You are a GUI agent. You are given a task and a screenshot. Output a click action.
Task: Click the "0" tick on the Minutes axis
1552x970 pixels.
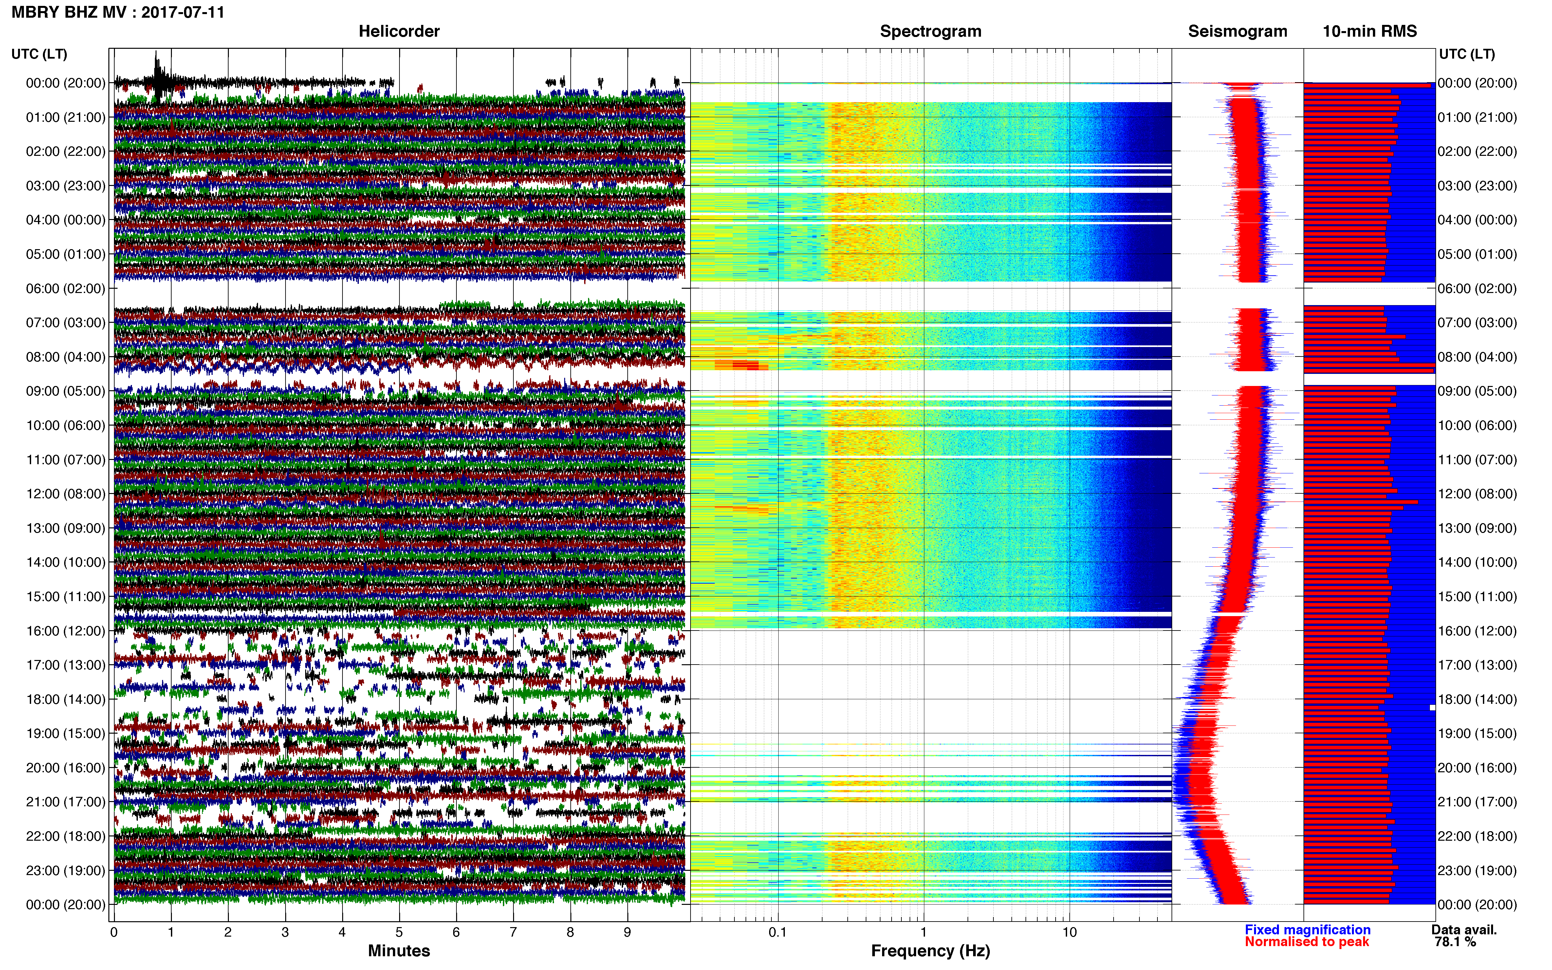point(114,933)
